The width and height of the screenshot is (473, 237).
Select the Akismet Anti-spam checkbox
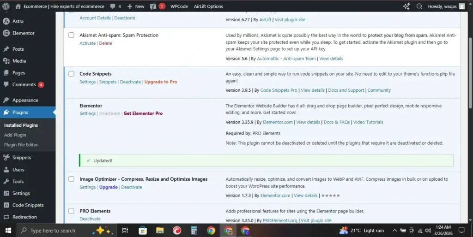71,35
